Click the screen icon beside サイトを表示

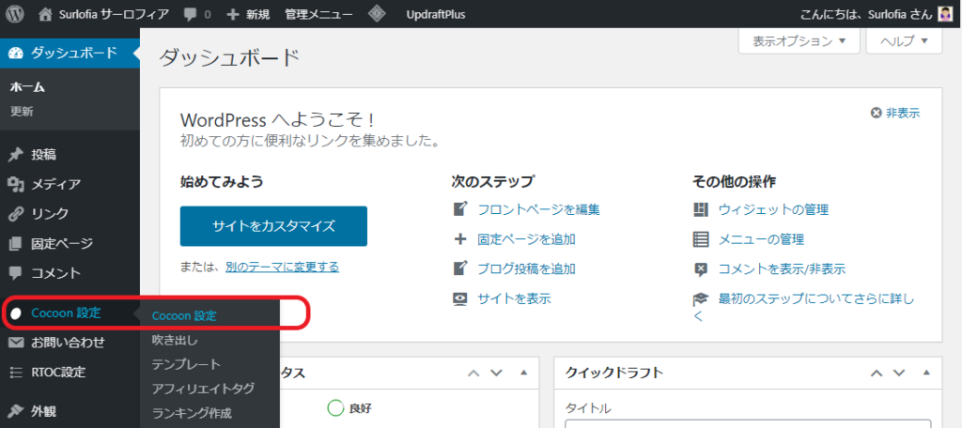tap(460, 299)
